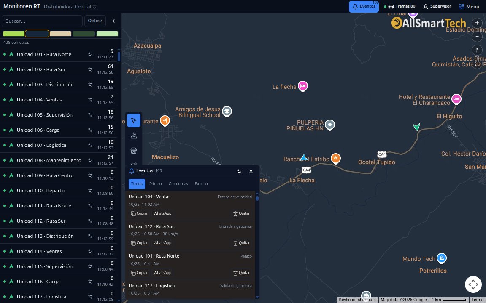Open options for Unidad 110 · Reparto
486x303 pixels.
point(90,191)
